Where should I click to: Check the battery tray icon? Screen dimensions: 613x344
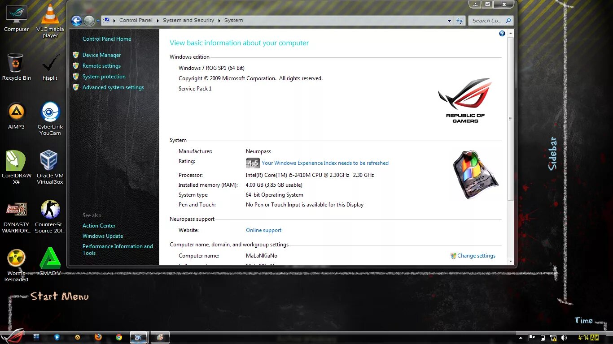(x=543, y=338)
